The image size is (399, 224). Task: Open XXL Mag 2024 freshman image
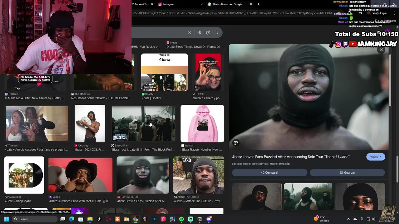coord(90,124)
